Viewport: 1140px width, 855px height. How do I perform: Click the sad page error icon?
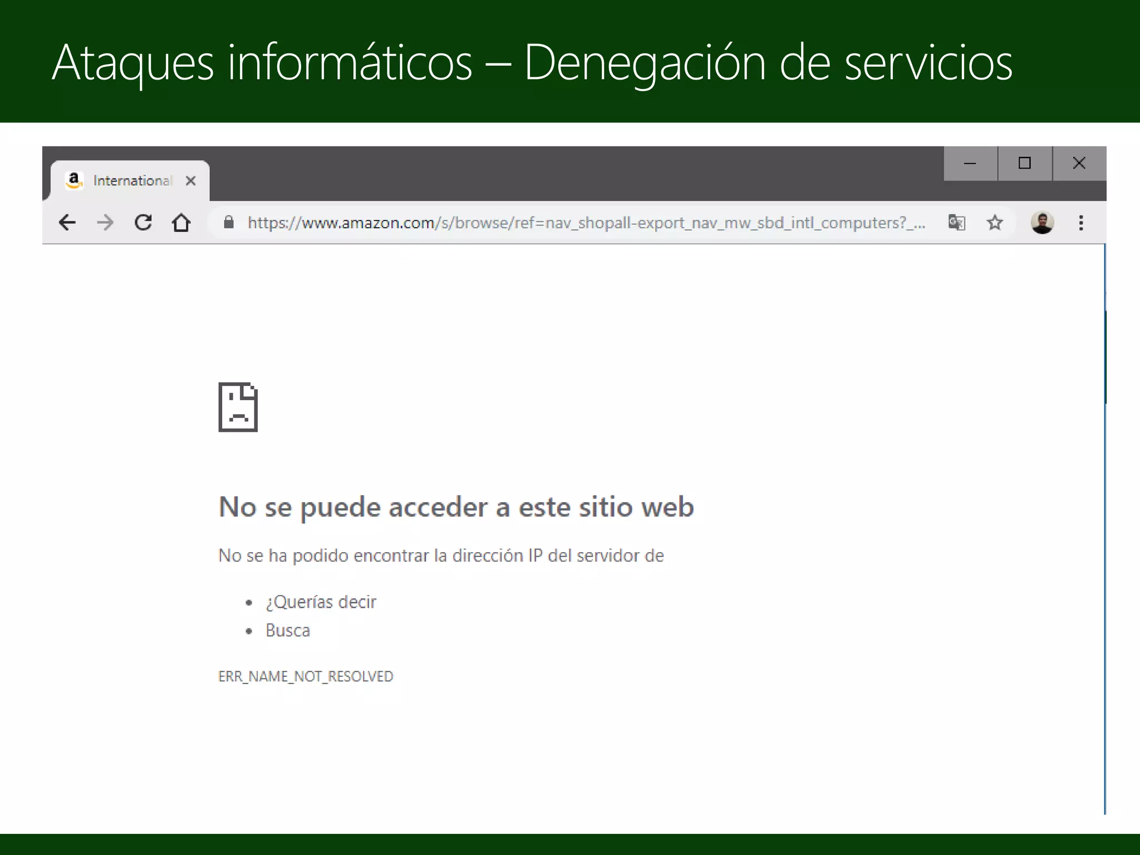pyautogui.click(x=238, y=407)
